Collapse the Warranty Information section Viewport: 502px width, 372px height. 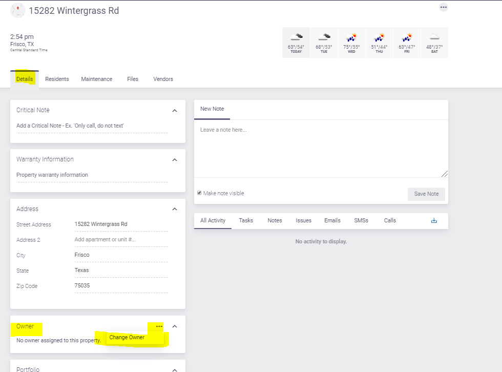[175, 160]
